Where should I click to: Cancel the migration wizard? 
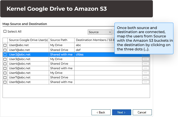pos(142,112)
